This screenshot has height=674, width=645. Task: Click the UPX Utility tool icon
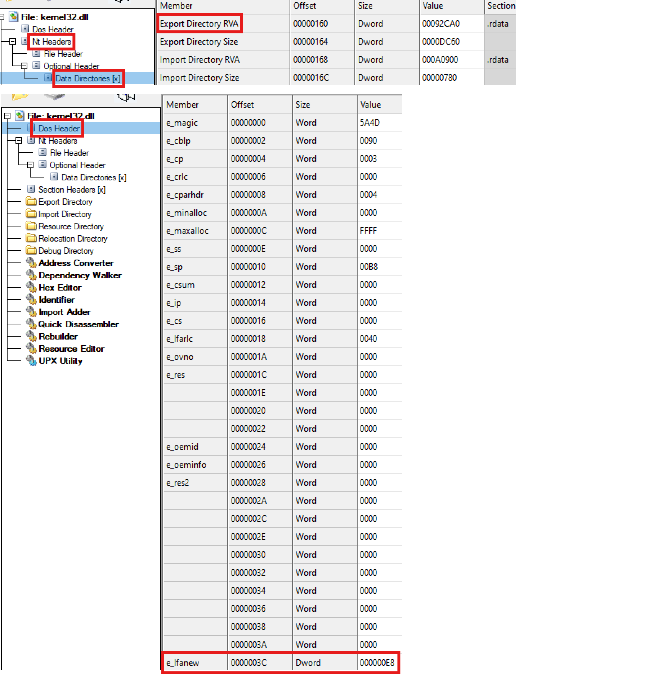[32, 361]
